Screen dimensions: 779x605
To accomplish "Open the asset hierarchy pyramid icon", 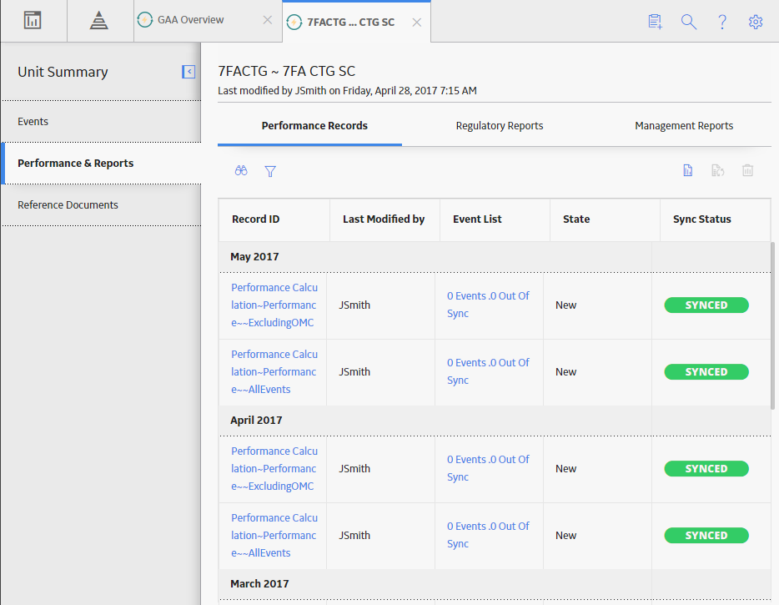I will click(99, 20).
